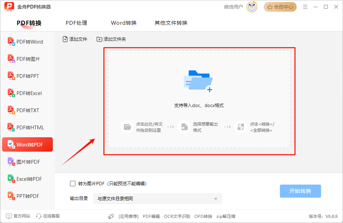Viewport: 343px width, 223px height.
Task: Switch to the PDF处理 tab
Action: click(x=76, y=23)
